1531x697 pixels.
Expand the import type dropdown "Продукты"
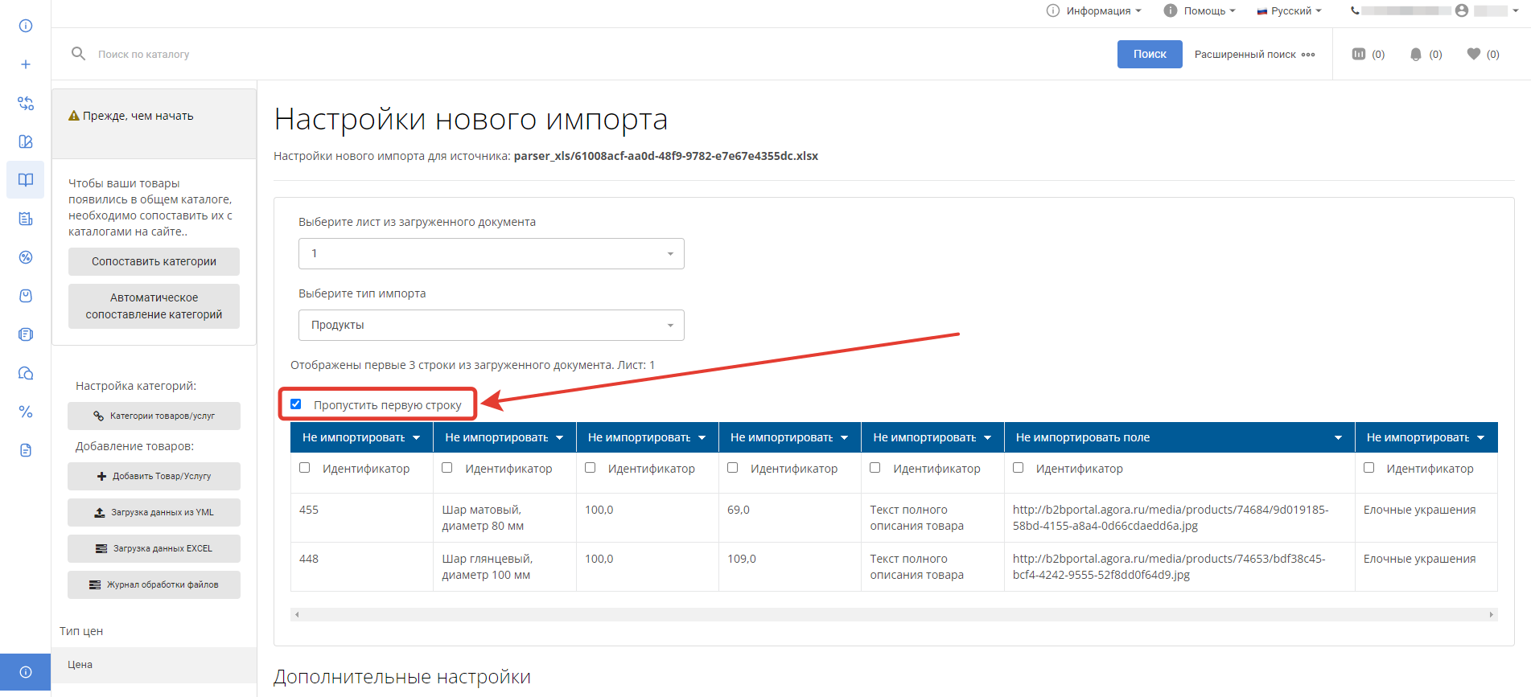(x=491, y=326)
